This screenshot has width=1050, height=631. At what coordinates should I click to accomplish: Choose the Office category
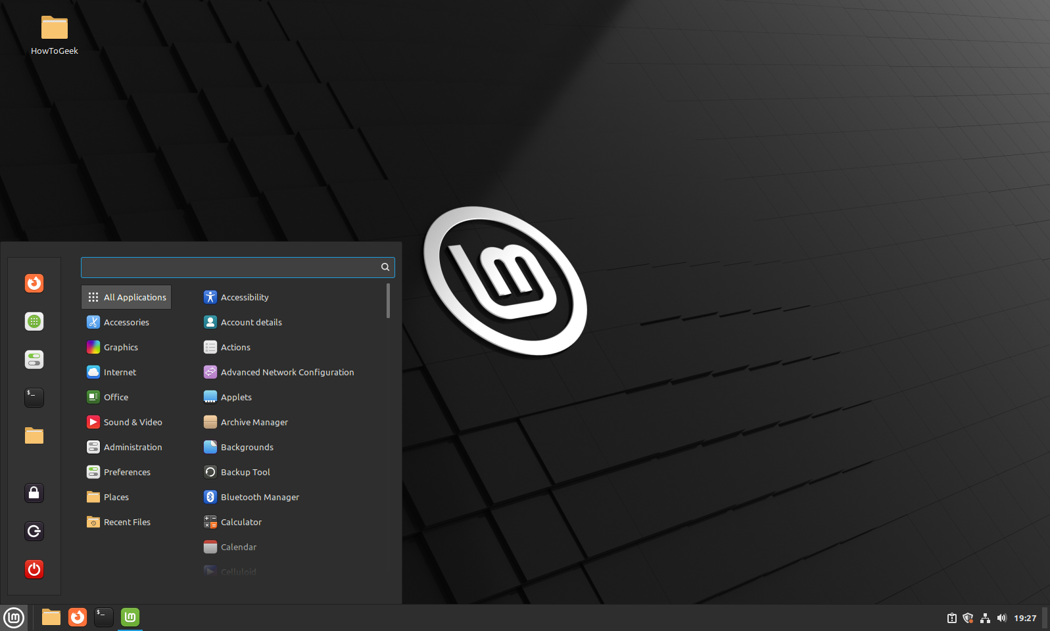[126, 397]
